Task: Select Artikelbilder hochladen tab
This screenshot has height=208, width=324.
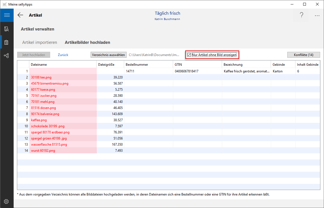Action: [x=87, y=42]
